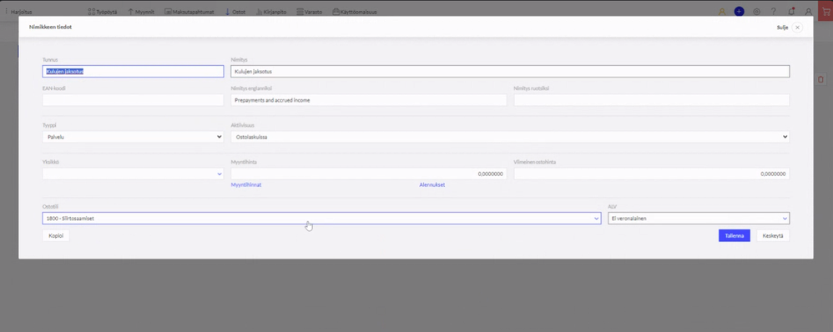Image resolution: width=833 pixels, height=332 pixels.
Task: Click the Alennukset link
Action: (x=432, y=185)
